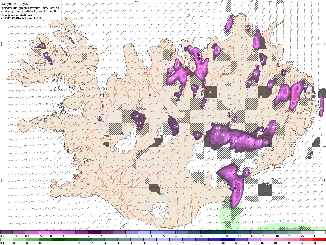The image size is (326, 245).
Task: Click the 'UWC/IG' title text
Action: point(6,4)
